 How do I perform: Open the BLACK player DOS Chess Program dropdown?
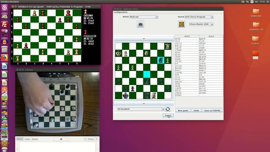[x=212, y=17]
